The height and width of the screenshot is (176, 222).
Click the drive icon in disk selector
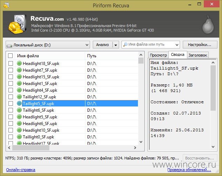pos(9,46)
